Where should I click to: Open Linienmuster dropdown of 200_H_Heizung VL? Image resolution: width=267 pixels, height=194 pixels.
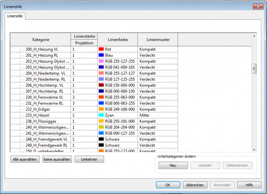tap(157, 49)
